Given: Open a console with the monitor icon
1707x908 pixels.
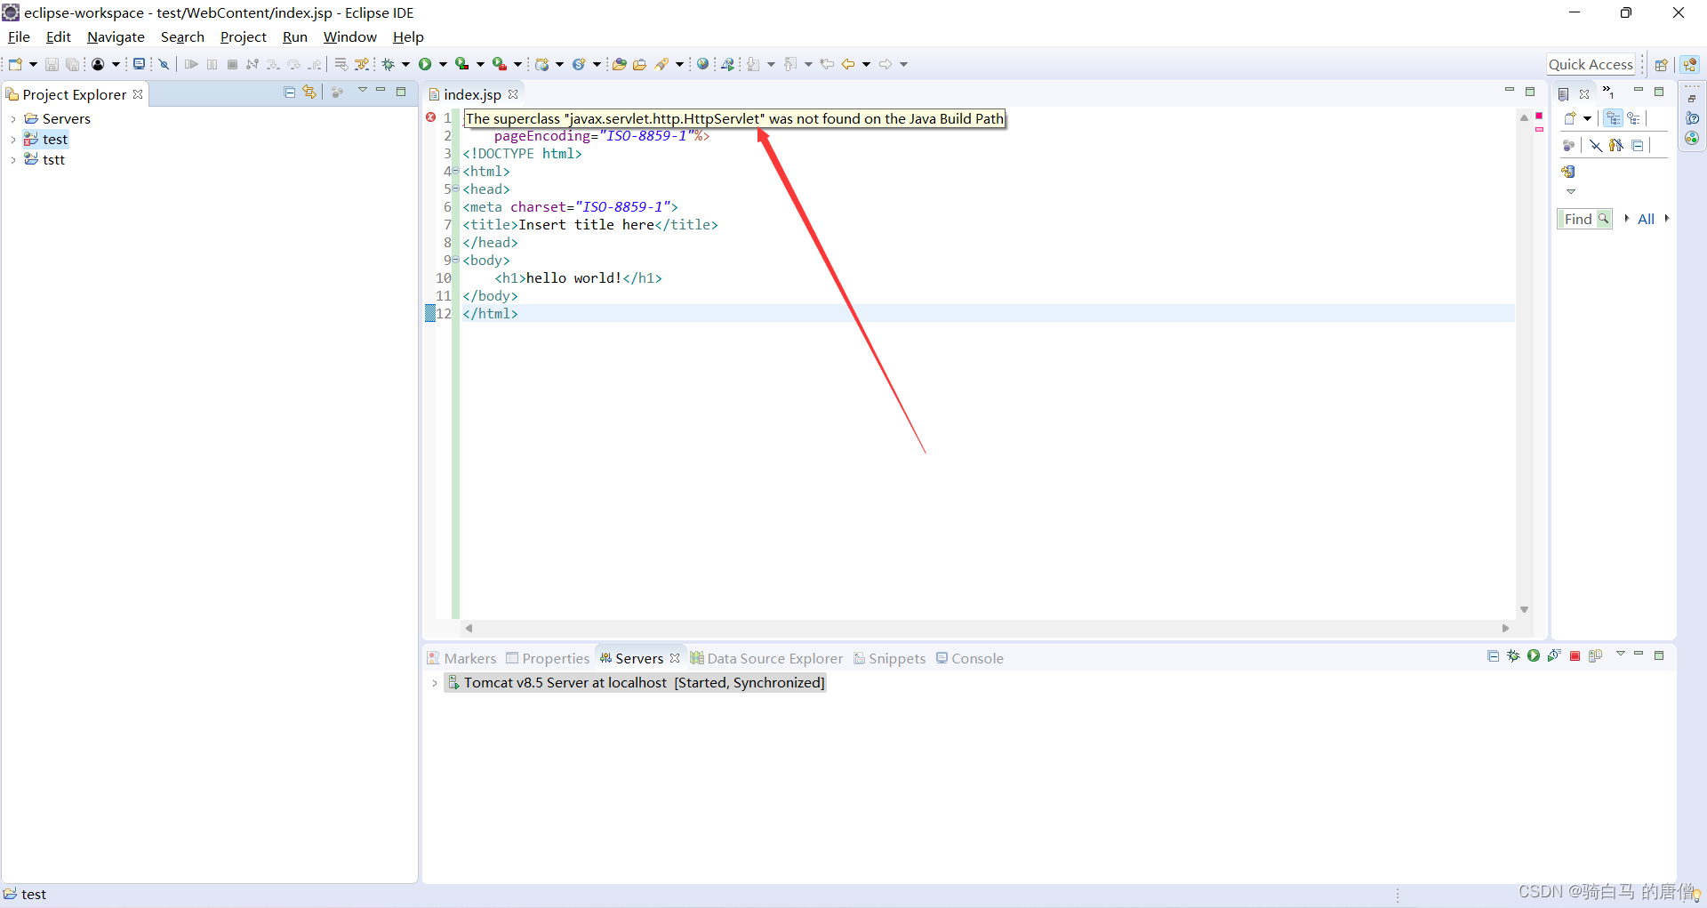Looking at the screenshot, I should coord(139,64).
